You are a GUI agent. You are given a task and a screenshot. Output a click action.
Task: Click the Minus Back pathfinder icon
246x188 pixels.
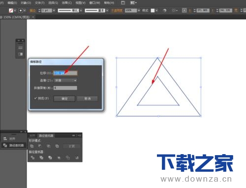(x=77, y=158)
